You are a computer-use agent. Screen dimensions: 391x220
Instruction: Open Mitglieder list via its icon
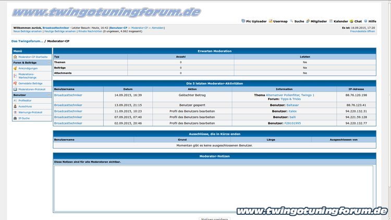(308, 21)
